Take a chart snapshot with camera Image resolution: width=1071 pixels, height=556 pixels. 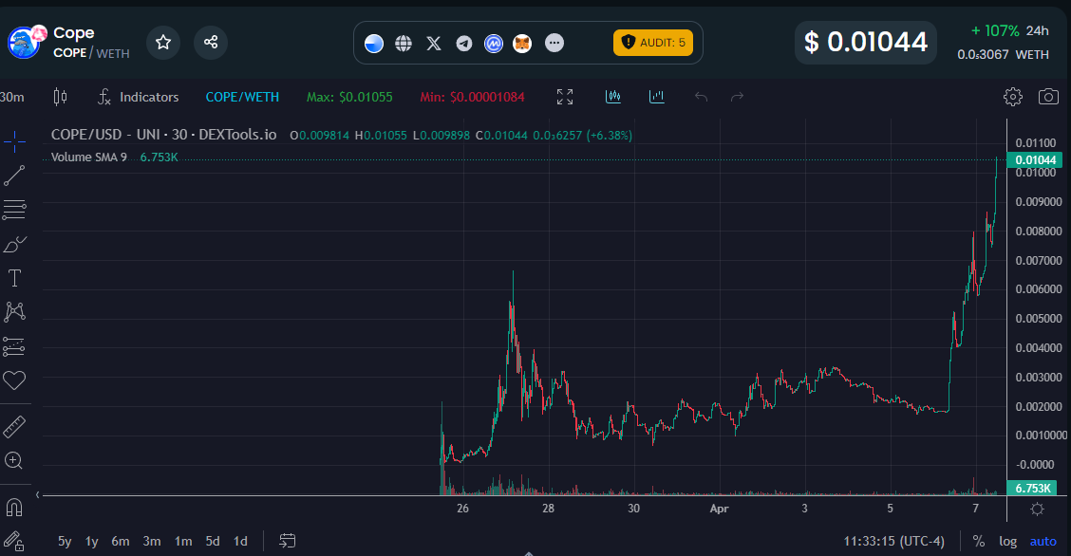point(1048,97)
